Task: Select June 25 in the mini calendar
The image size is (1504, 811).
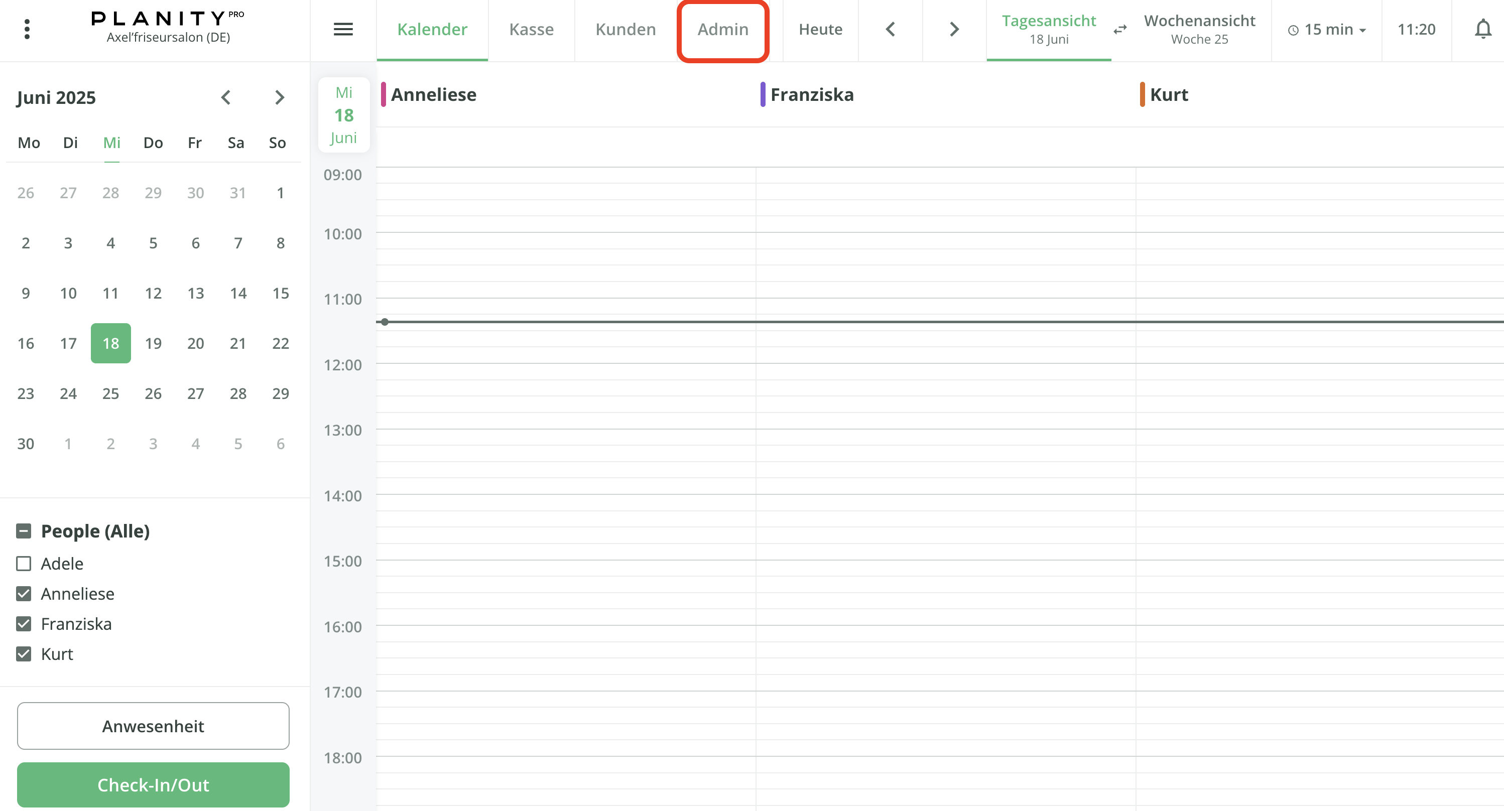Action: click(110, 393)
